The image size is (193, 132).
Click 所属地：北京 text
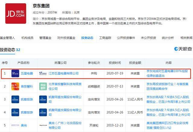(71, 12)
